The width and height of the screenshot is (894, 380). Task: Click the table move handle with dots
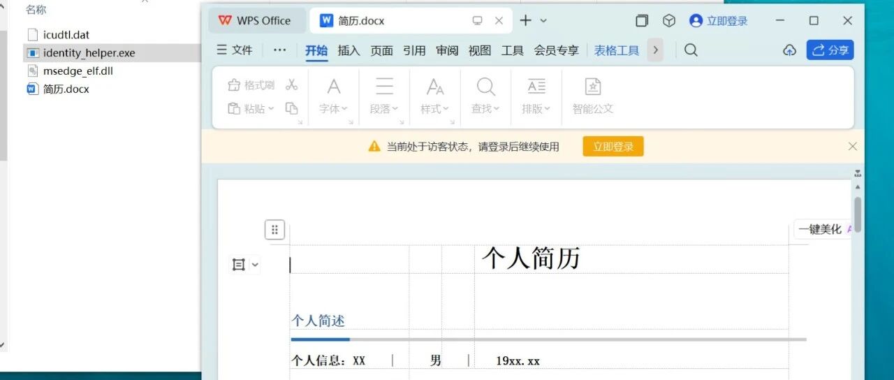274,229
